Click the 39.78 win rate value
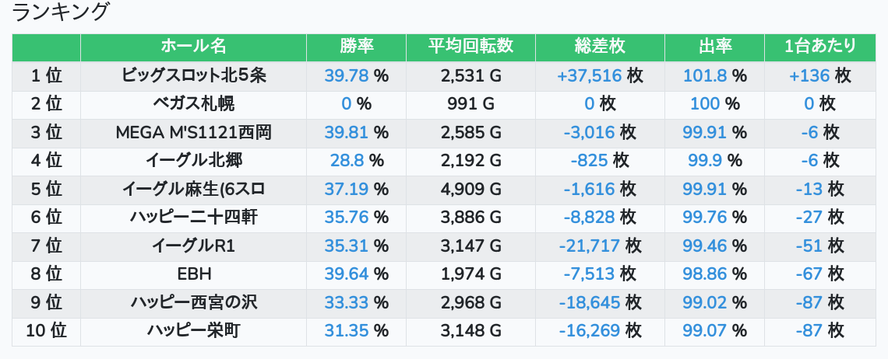Image resolution: width=888 pixels, height=359 pixels. coord(346,75)
